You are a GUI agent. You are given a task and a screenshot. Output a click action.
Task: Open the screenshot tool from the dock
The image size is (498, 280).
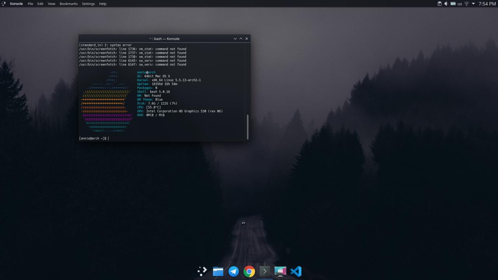tap(280, 271)
